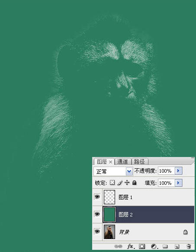Hide 图层 1 visibility eye
Screen dimensions: 196x252
click(x=97, y=197)
